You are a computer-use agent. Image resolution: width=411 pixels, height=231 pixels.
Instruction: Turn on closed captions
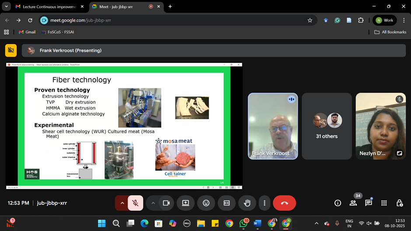[x=226, y=203]
